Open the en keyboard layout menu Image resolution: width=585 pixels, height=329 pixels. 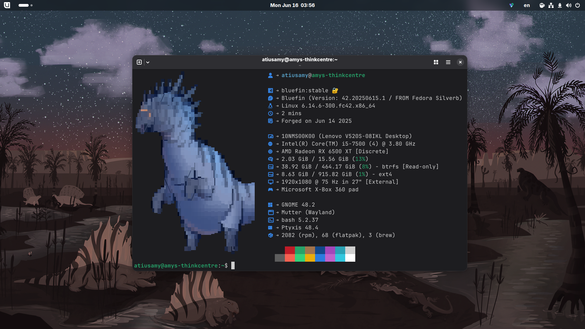click(x=527, y=5)
